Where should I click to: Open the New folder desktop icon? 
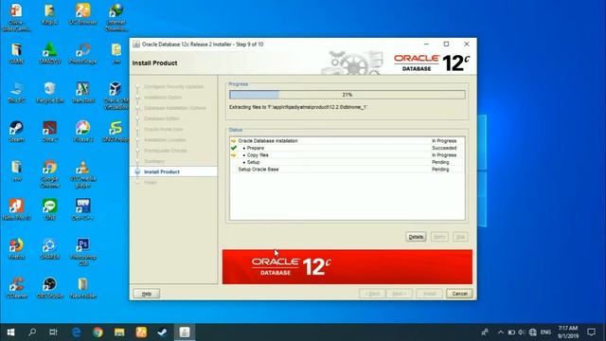coord(82,288)
